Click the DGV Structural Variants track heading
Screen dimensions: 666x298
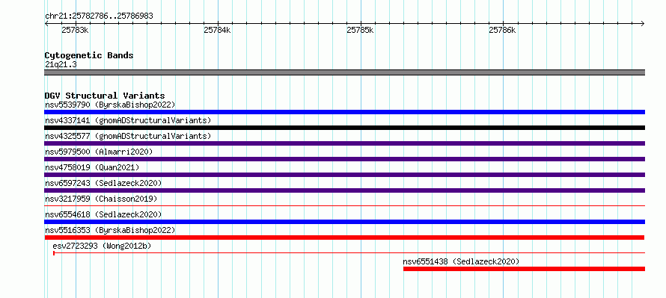105,96
